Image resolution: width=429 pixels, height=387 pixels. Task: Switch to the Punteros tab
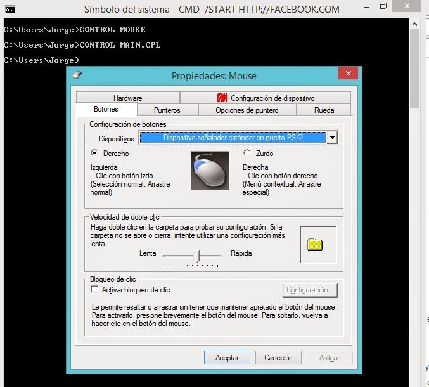click(x=167, y=110)
